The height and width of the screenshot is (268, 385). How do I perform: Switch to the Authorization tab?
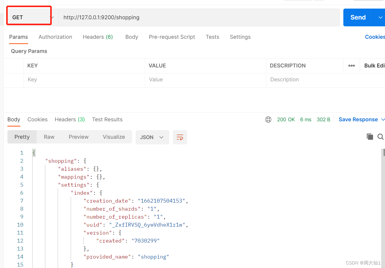tap(55, 37)
